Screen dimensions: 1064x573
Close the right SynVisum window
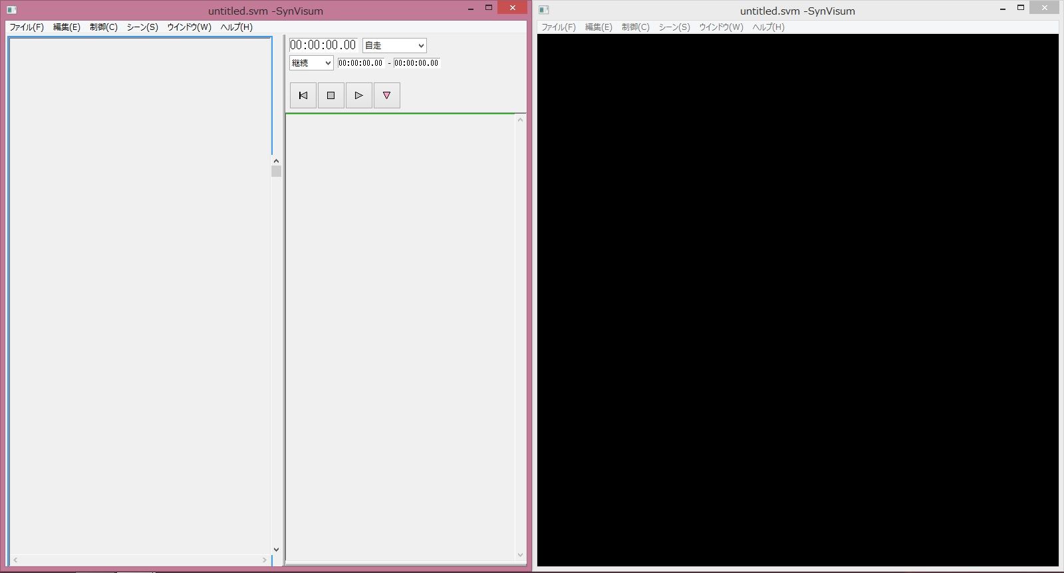point(1044,8)
